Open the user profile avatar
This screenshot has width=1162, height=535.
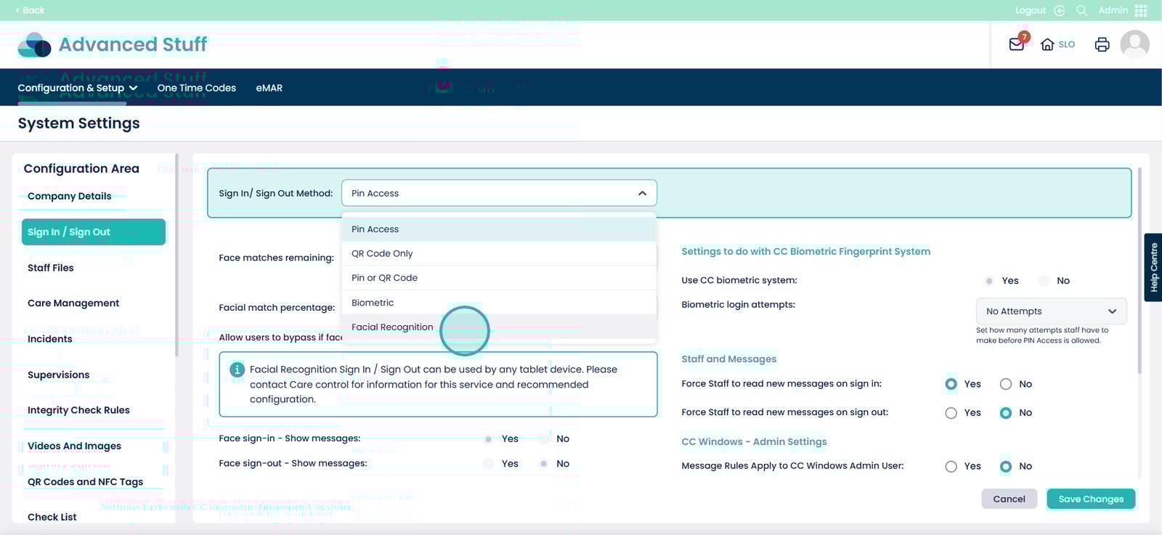[x=1134, y=44]
